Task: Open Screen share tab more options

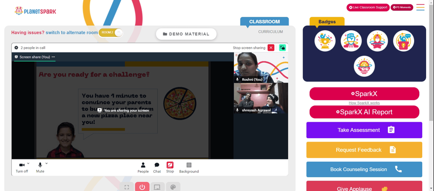Action: coord(53,57)
